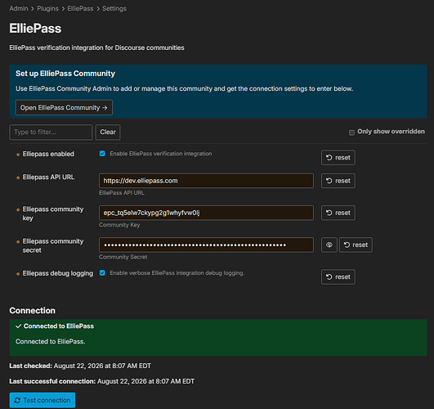Go to Admin in the breadcrumb
This screenshot has width=434, height=409.
19,9
